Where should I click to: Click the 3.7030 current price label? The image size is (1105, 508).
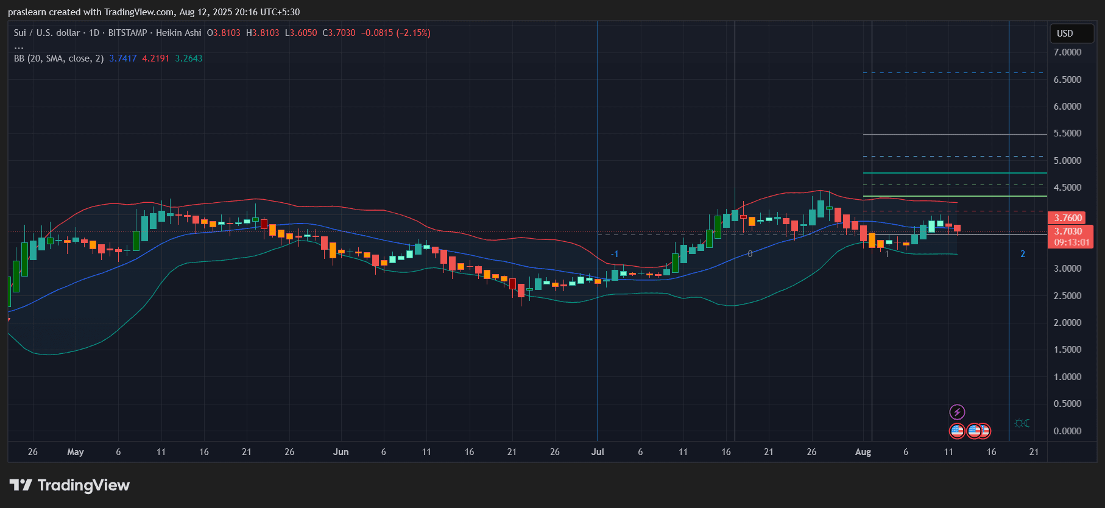(1069, 231)
